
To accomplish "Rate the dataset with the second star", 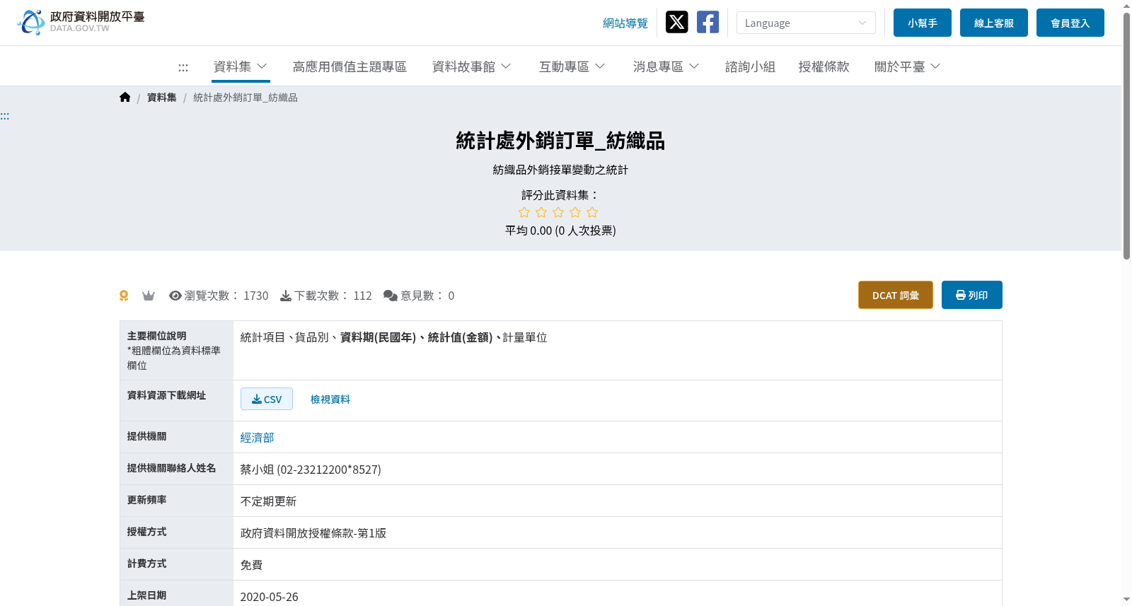I will pos(541,212).
